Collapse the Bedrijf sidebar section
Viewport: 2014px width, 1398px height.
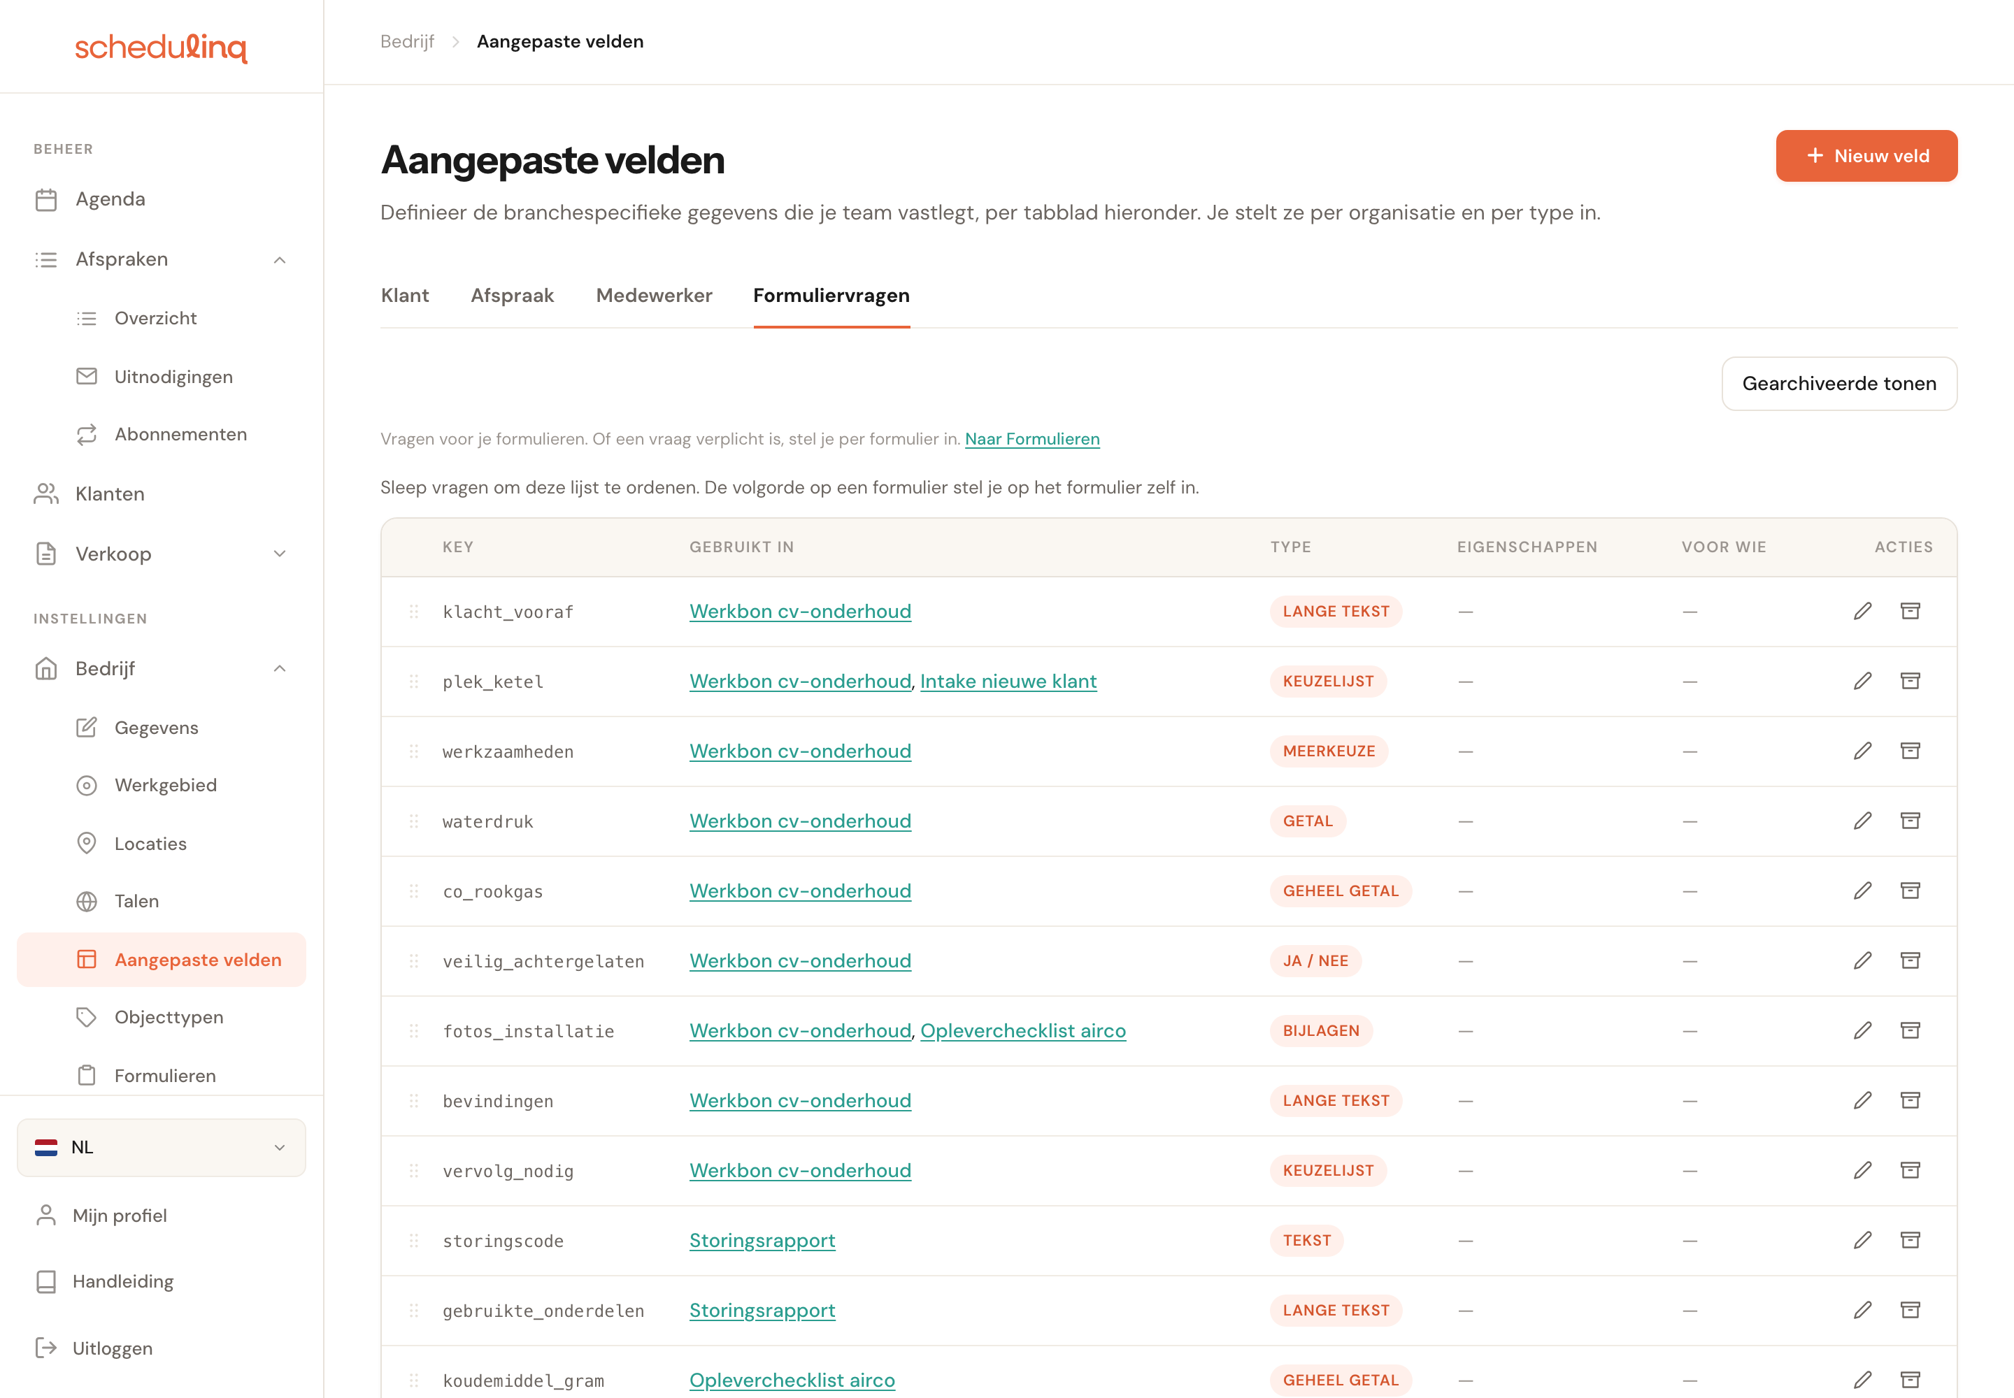pyautogui.click(x=280, y=669)
